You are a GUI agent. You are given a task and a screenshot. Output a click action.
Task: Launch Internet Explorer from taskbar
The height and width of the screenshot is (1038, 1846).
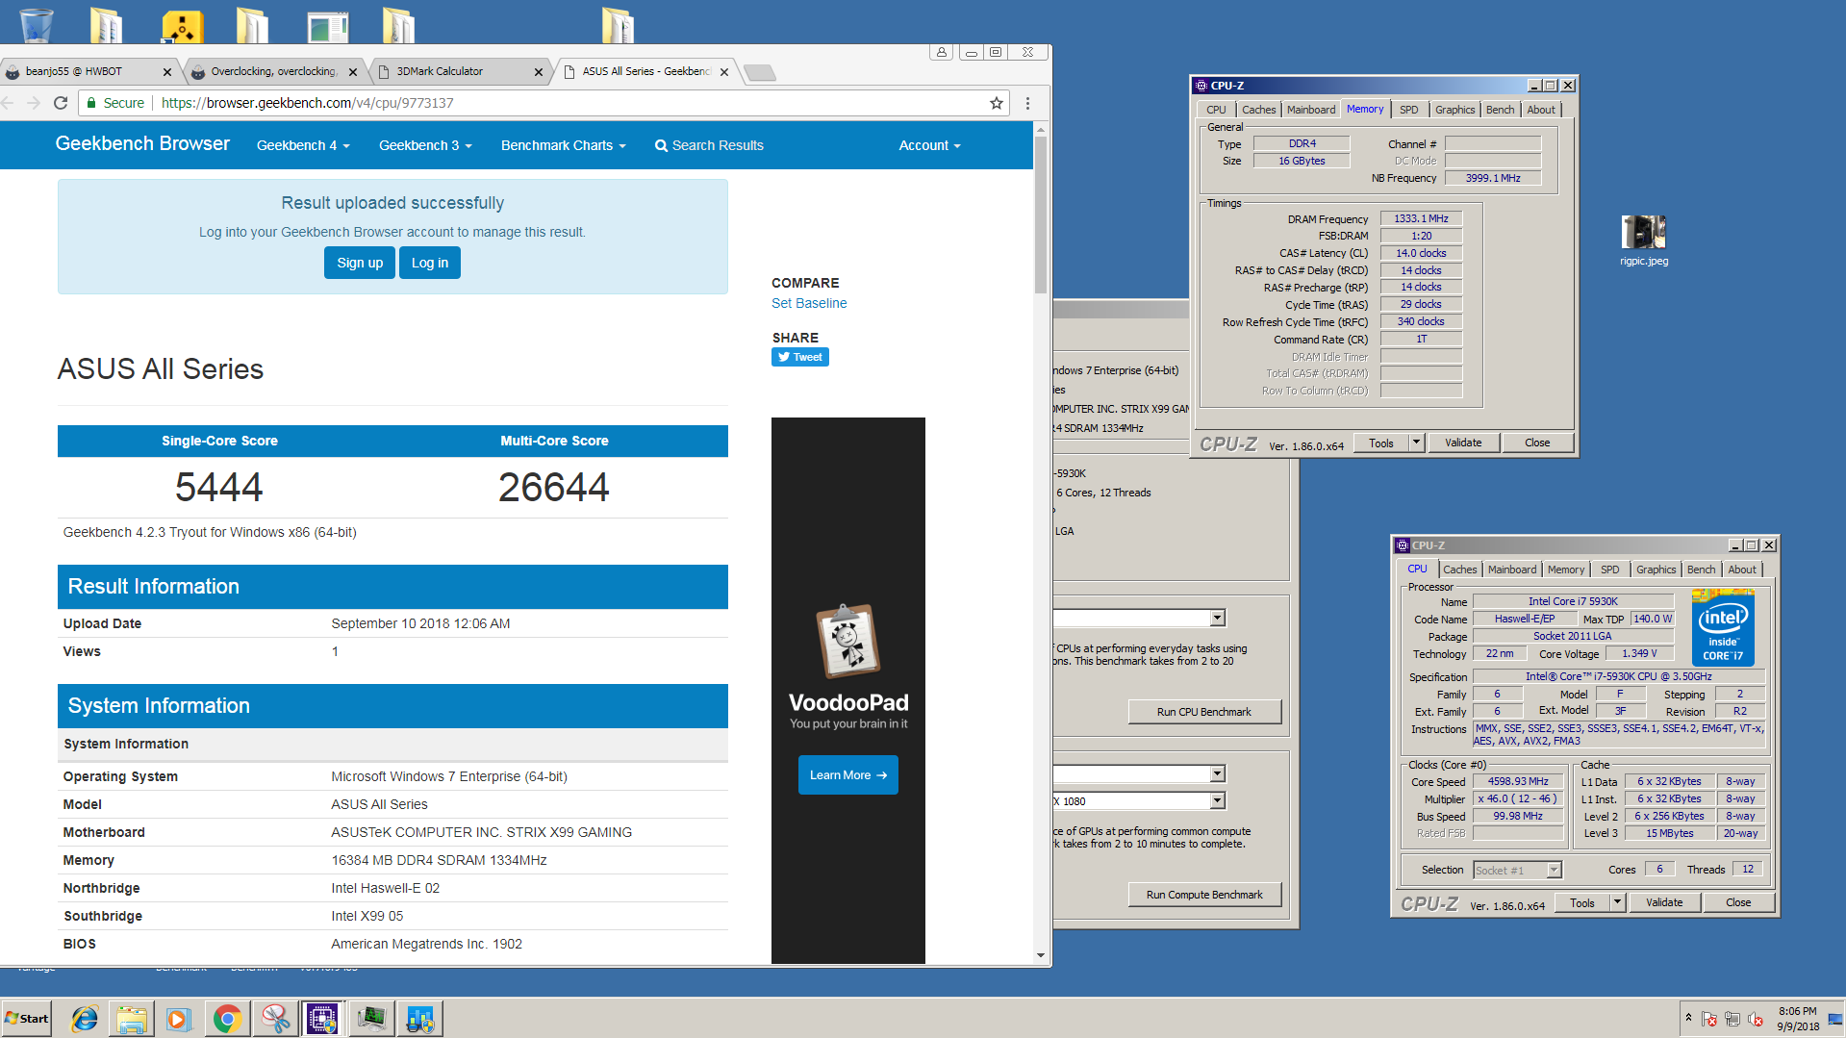[85, 1018]
